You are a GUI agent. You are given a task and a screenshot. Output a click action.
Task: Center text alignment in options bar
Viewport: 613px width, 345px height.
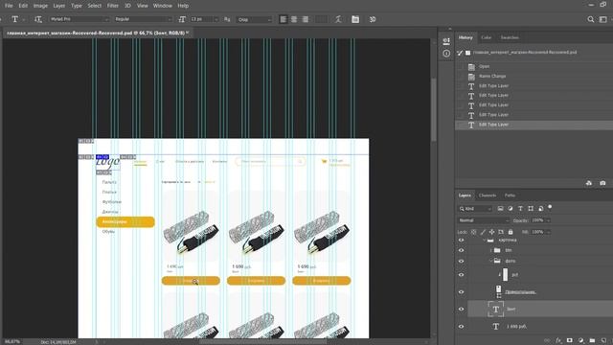[x=294, y=19]
